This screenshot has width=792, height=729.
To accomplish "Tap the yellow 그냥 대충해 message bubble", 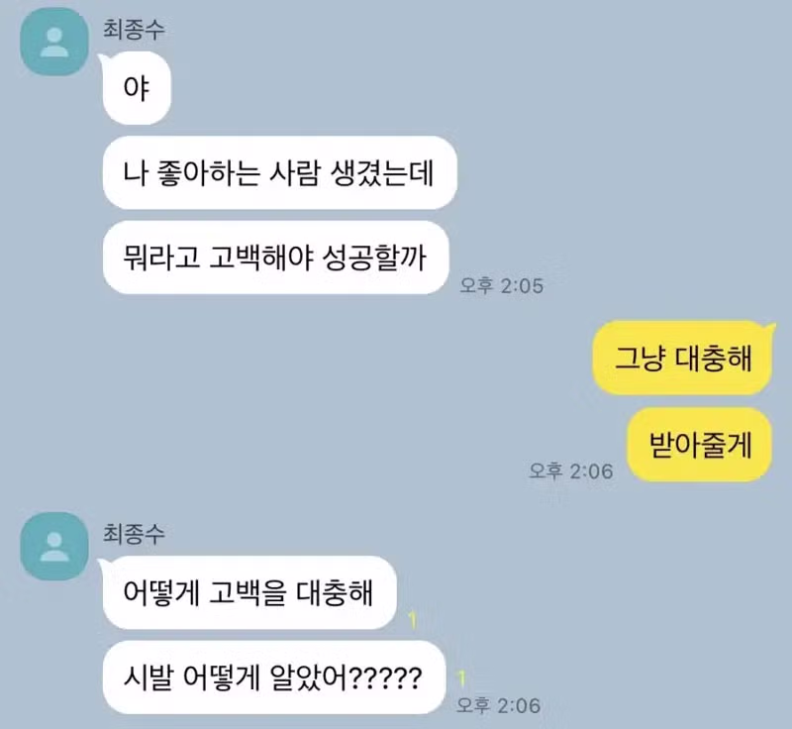I will click(x=682, y=358).
